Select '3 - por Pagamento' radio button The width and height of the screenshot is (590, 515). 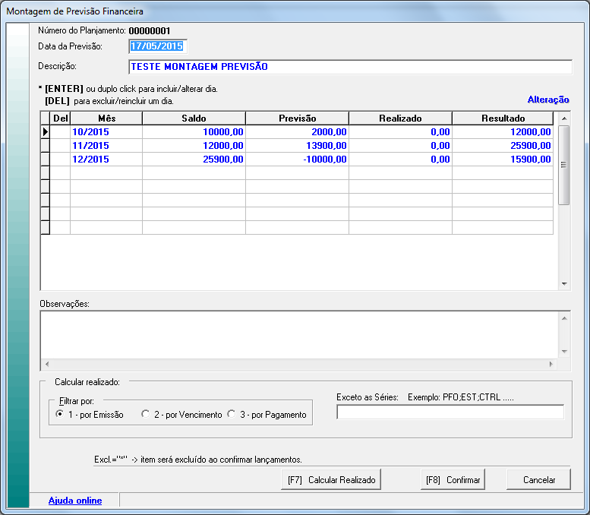click(232, 415)
